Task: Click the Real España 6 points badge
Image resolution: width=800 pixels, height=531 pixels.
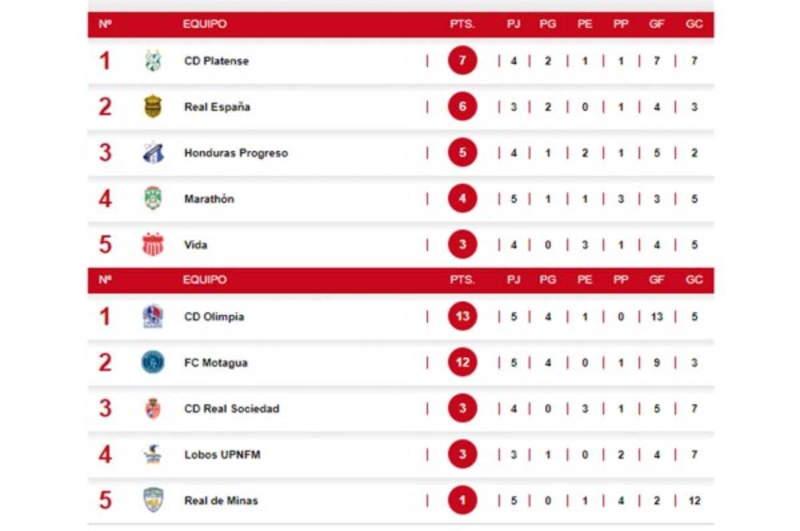Action: tap(463, 107)
